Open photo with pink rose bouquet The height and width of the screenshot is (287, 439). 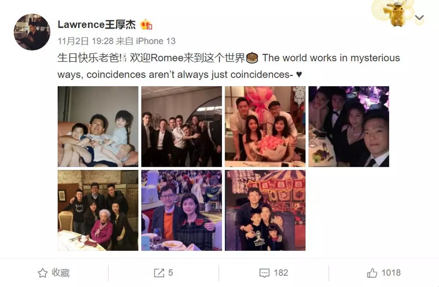tap(265, 126)
